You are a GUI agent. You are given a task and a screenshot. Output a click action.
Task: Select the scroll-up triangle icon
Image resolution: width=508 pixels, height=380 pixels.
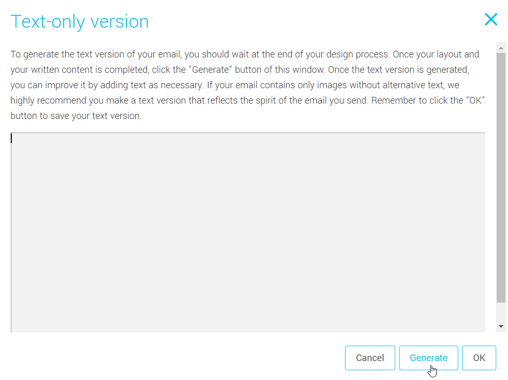(501, 49)
